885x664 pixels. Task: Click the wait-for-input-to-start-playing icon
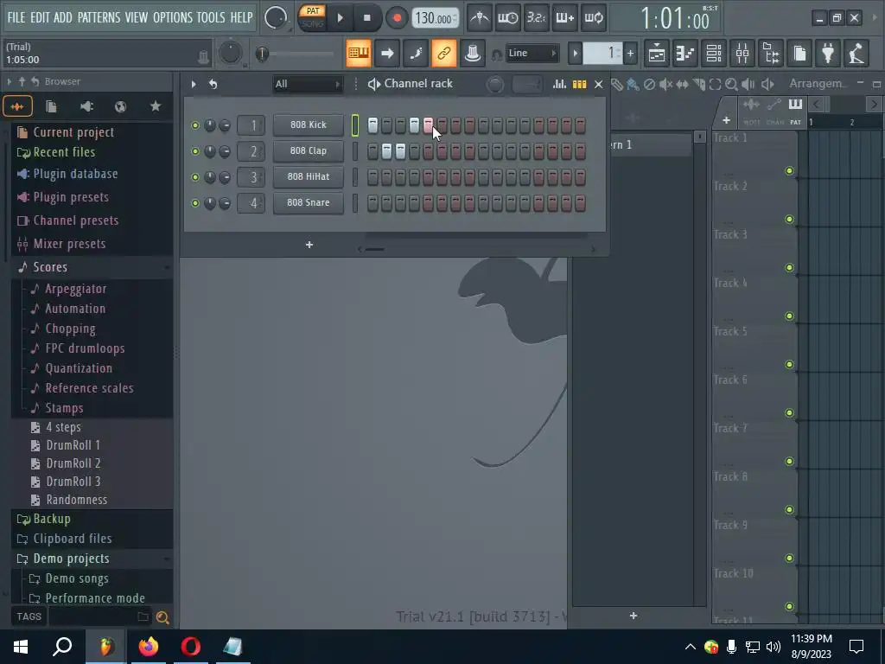[507, 18]
